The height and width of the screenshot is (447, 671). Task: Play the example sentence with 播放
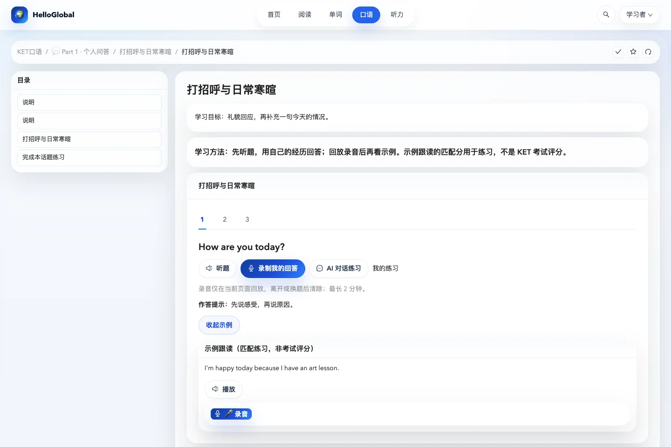(x=224, y=389)
